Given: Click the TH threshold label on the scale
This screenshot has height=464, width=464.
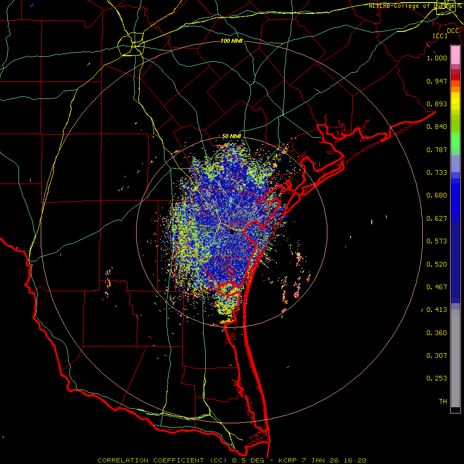Looking at the screenshot, I should (443, 402).
